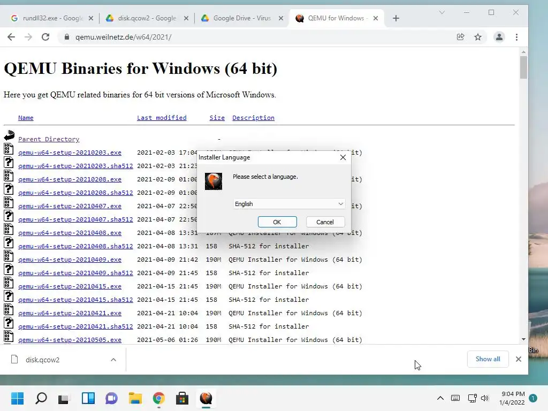548x411 pixels.
Task: Download qemu-w64-setup-20210208.exe
Action: [x=70, y=179]
